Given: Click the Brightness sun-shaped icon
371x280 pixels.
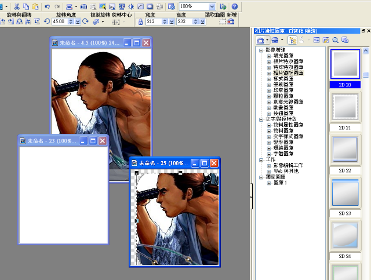Looking at the screenshot, I should [x=131, y=6].
